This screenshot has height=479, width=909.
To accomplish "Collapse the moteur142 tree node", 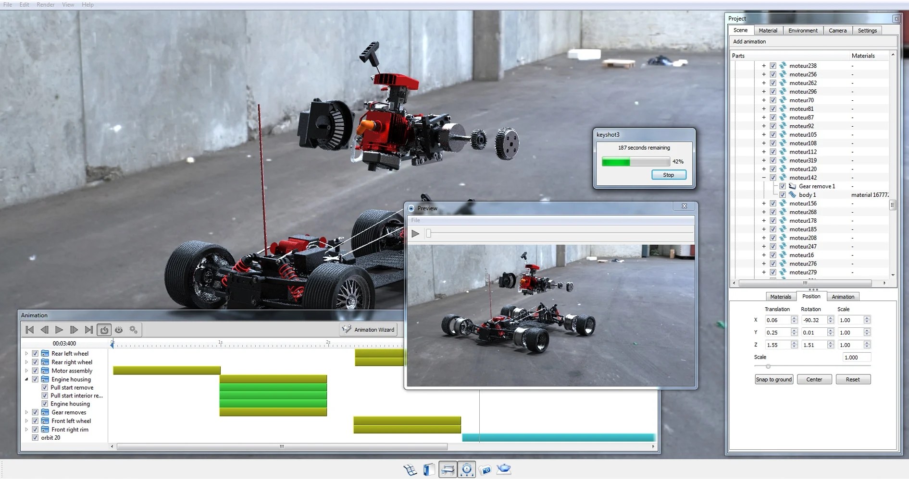I will pos(764,178).
